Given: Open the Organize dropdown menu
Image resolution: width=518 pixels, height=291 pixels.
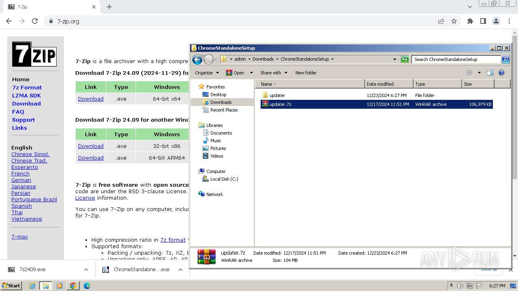Looking at the screenshot, I should point(207,73).
